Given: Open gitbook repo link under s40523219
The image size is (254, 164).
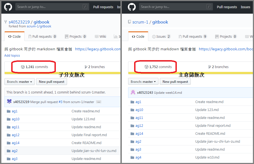Looking at the screenshot, I should [x=42, y=22].
